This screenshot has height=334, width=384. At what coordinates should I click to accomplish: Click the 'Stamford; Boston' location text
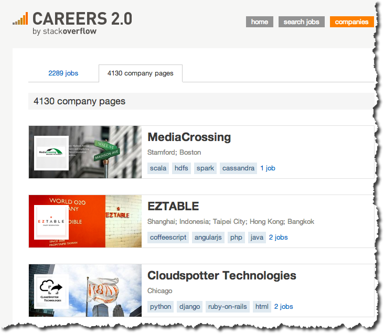[x=174, y=153]
